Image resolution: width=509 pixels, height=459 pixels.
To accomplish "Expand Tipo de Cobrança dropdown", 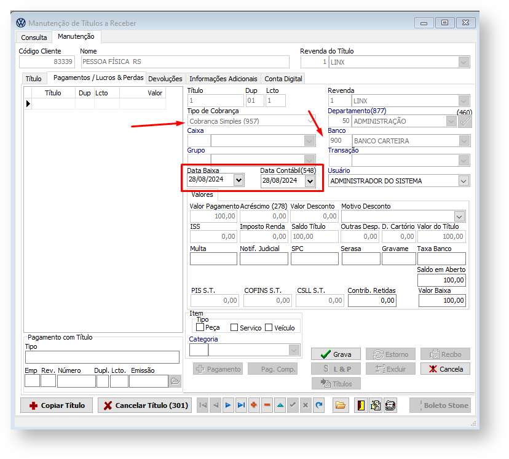I will click(310, 121).
